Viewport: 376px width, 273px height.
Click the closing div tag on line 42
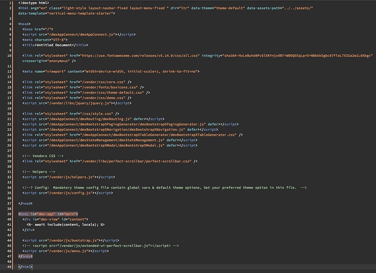click(x=28, y=230)
